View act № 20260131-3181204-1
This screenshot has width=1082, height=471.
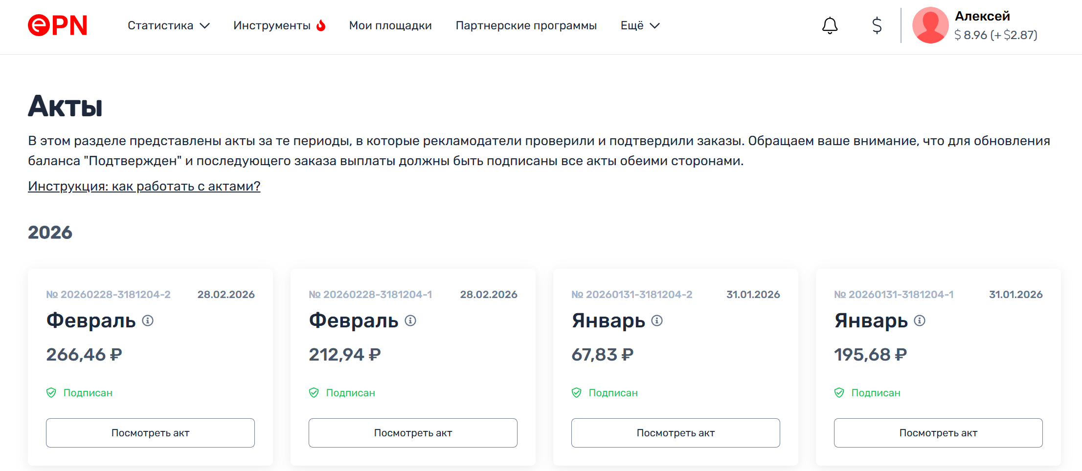[x=938, y=433]
